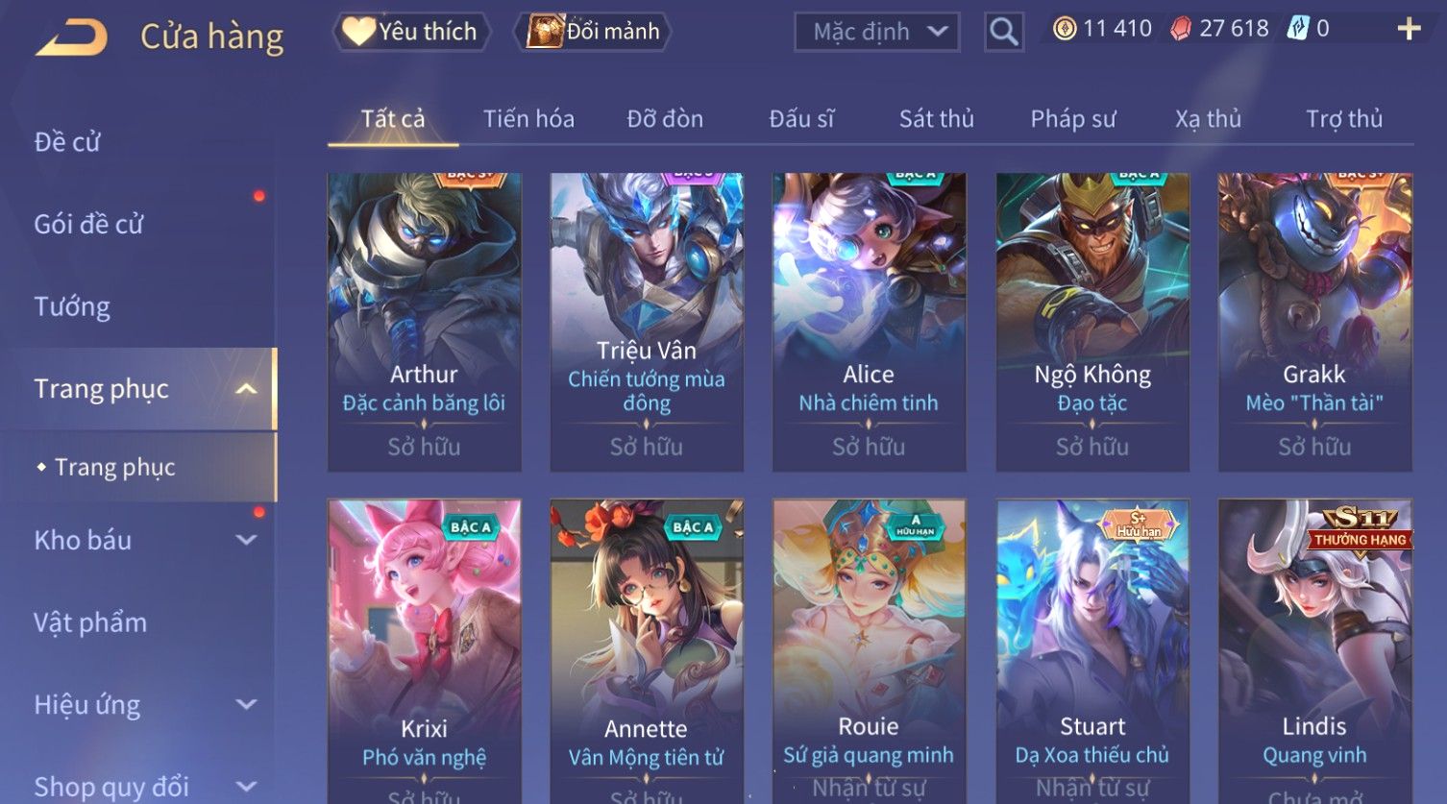Tap the plus icon to add currency

(x=1409, y=29)
